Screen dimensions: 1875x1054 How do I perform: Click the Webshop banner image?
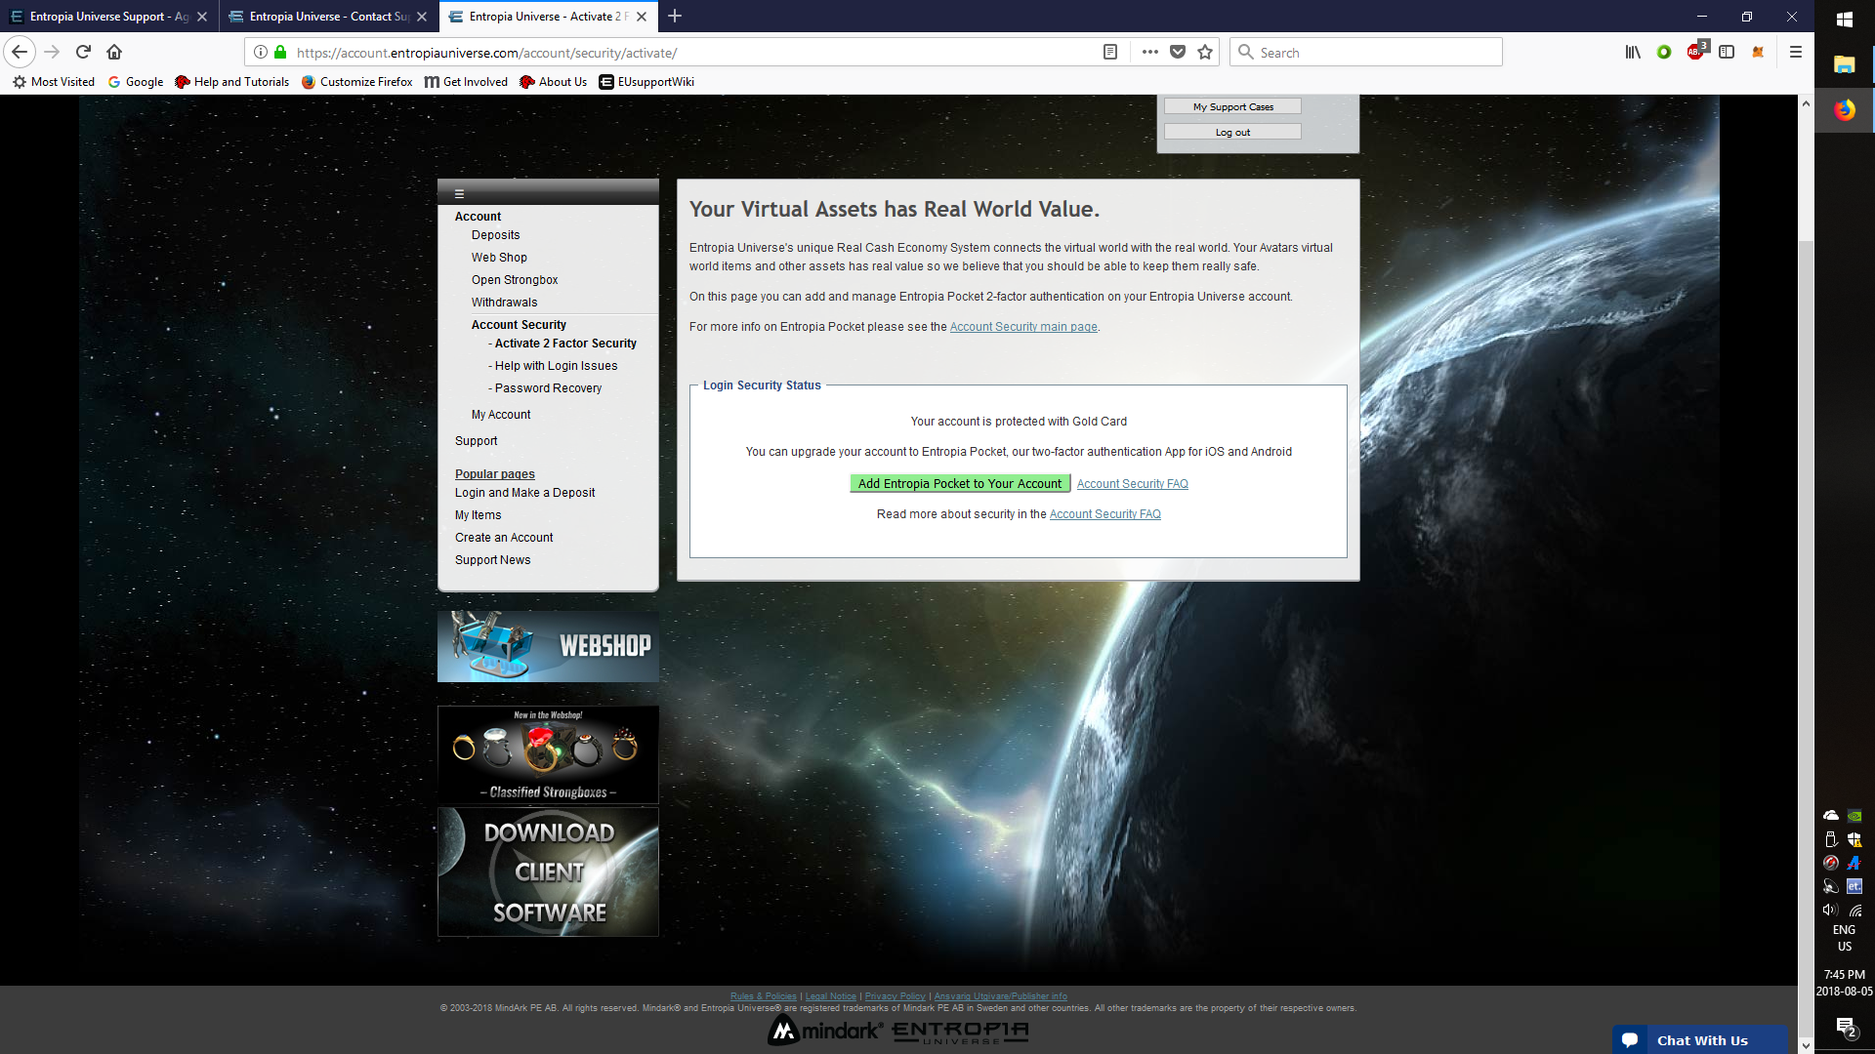[x=548, y=646]
